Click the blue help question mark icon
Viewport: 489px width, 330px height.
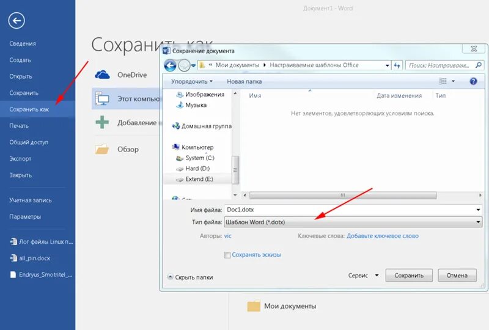click(473, 81)
